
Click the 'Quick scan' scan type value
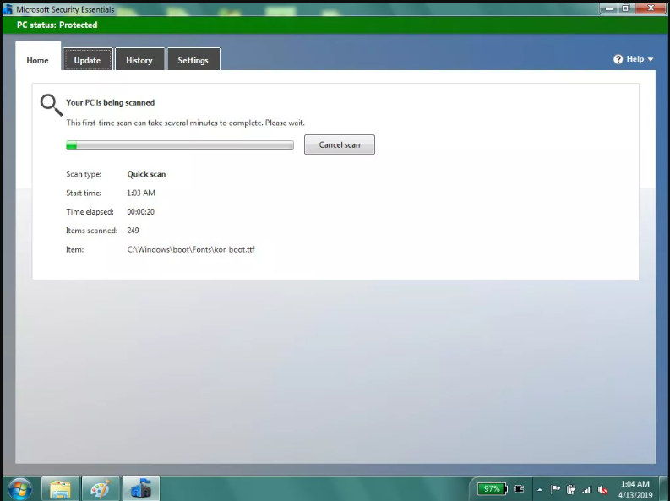pyautogui.click(x=146, y=174)
